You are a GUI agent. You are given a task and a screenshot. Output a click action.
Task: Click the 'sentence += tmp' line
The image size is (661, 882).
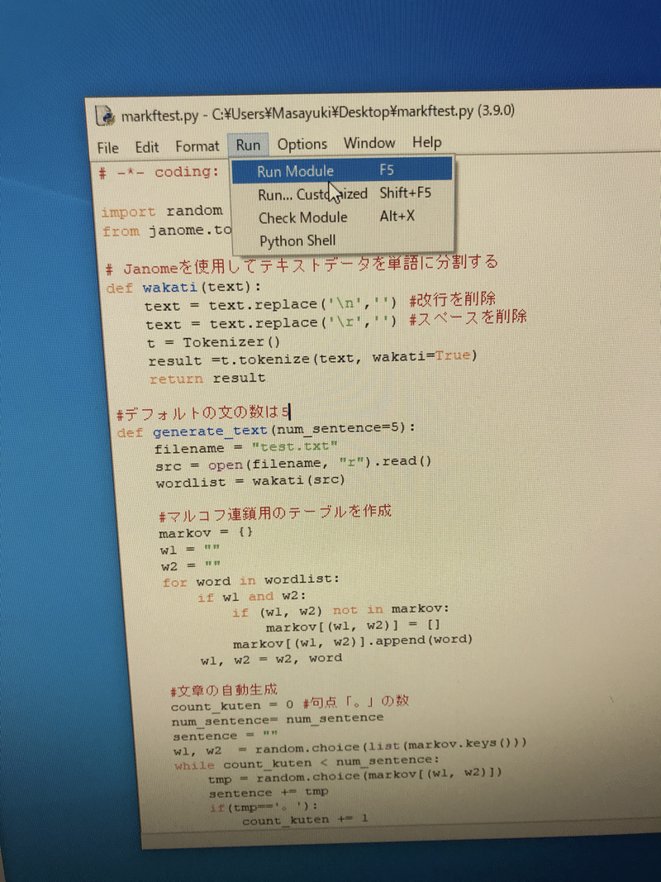point(268,793)
